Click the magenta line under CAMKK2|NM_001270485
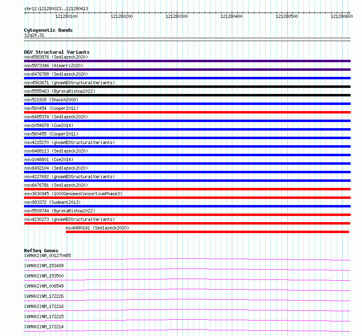Screen dimensions: 362x336 (187, 259)
